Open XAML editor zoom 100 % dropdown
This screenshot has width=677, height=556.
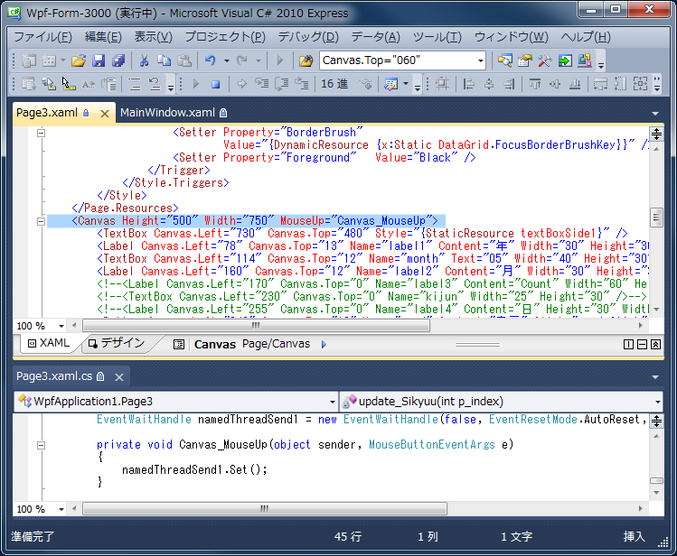[x=61, y=326]
